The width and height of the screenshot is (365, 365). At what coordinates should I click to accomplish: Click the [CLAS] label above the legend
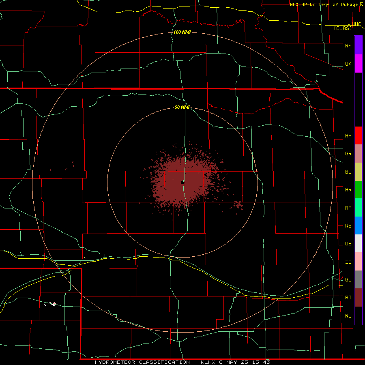coord(343,28)
